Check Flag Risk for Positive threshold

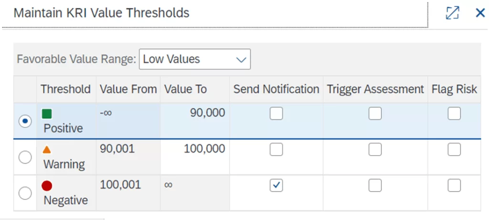[x=454, y=114]
